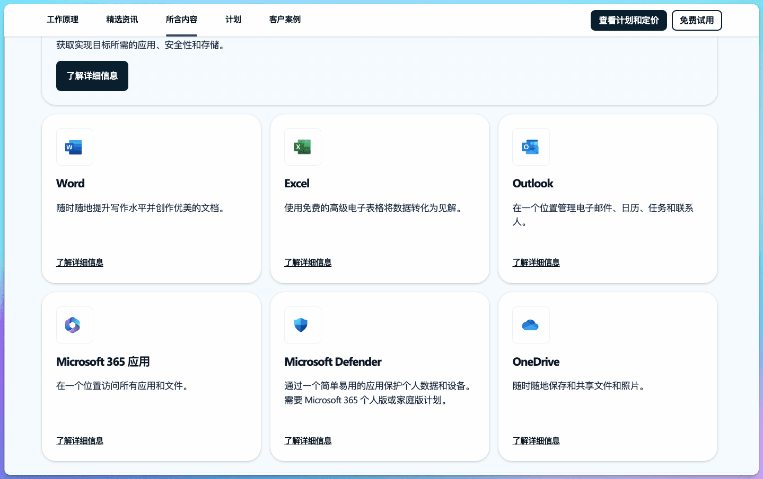The image size is (763, 479).
Task: Click the Outlook card heading
Action: pyautogui.click(x=533, y=183)
